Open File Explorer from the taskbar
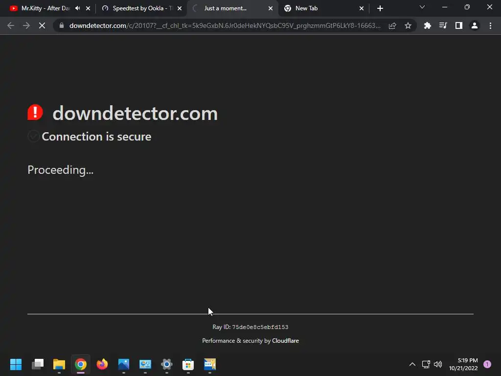The width and height of the screenshot is (501, 376). [x=59, y=364]
